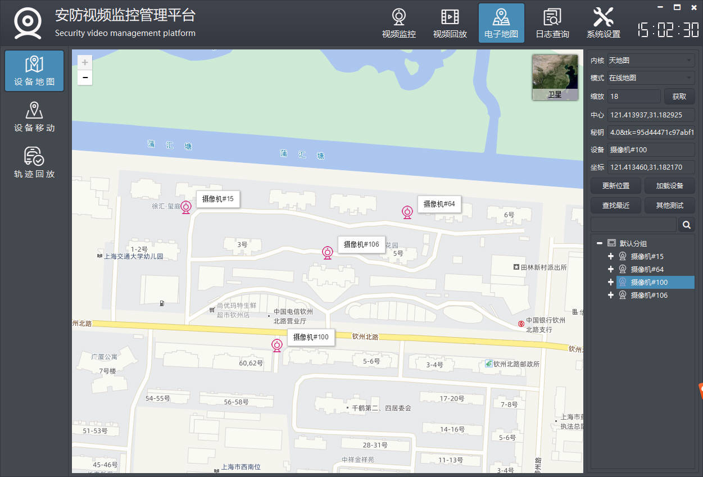Click the 摄像机#100 camera marker on map

tap(277, 345)
